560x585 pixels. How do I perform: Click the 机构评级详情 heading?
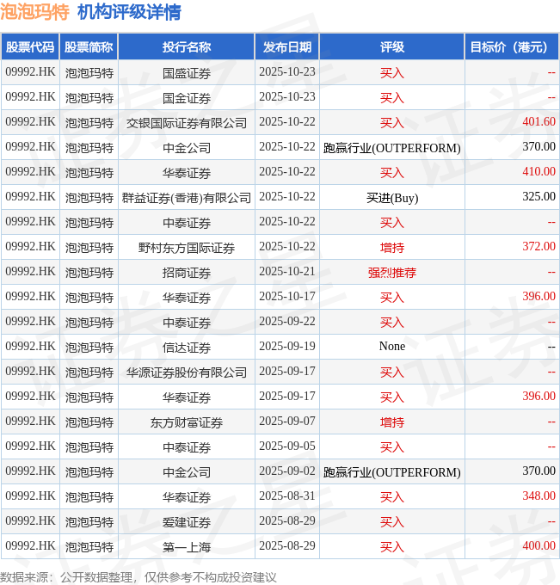pyautogui.click(x=129, y=11)
